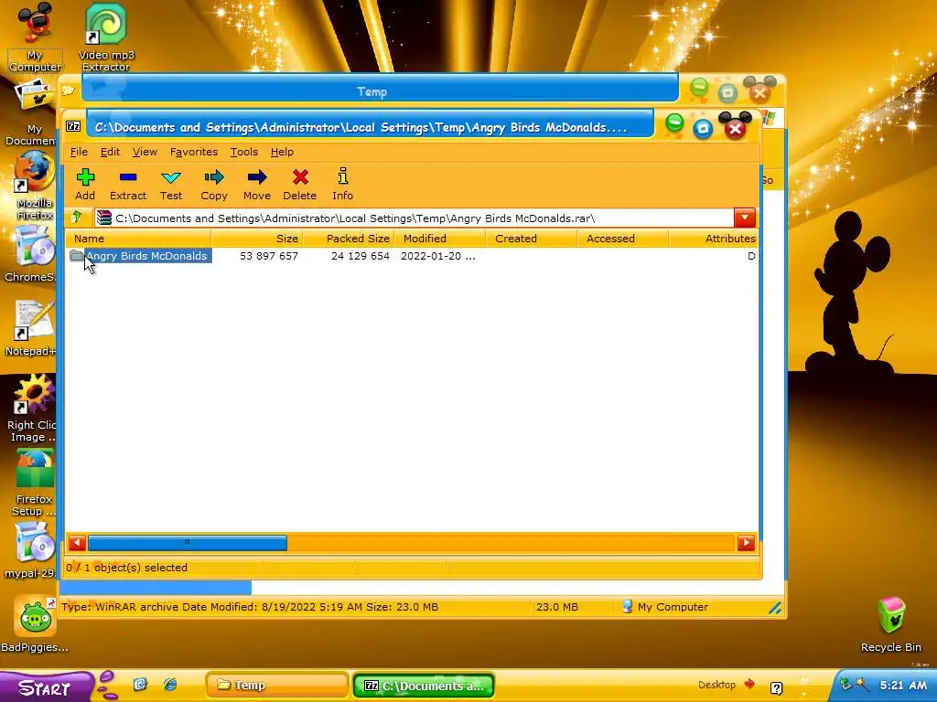Click the Move toolbar icon

click(257, 184)
